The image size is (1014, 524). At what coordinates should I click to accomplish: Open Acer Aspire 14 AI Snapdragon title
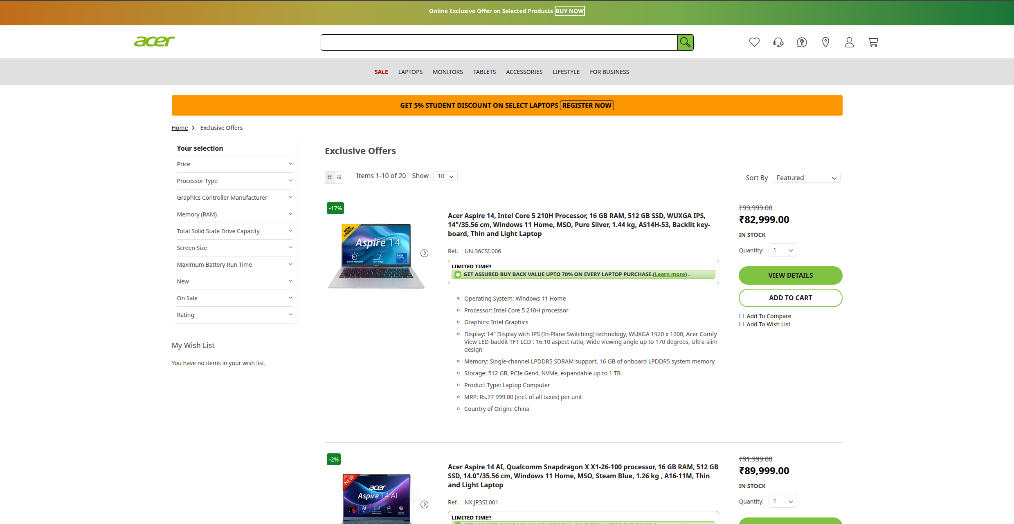click(x=583, y=476)
